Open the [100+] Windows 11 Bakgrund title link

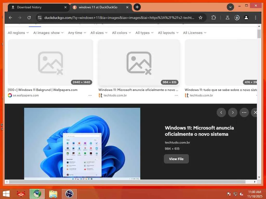(43, 90)
